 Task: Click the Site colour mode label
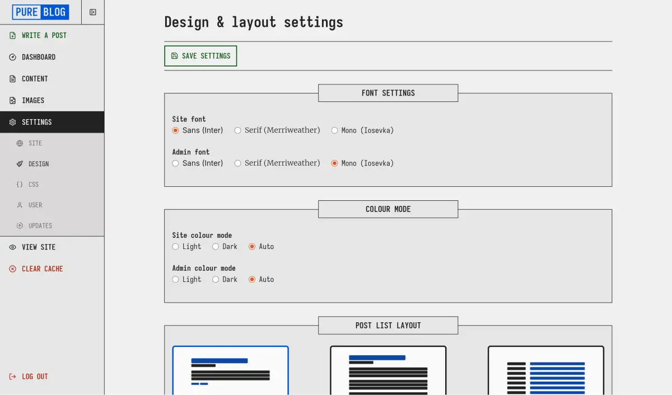coord(202,236)
